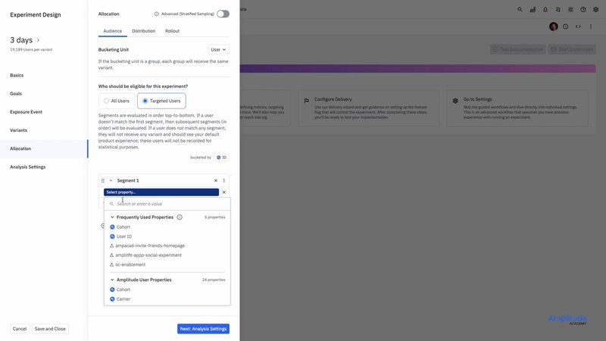Click the info icon beside Frequently Used Properties

coord(180,217)
